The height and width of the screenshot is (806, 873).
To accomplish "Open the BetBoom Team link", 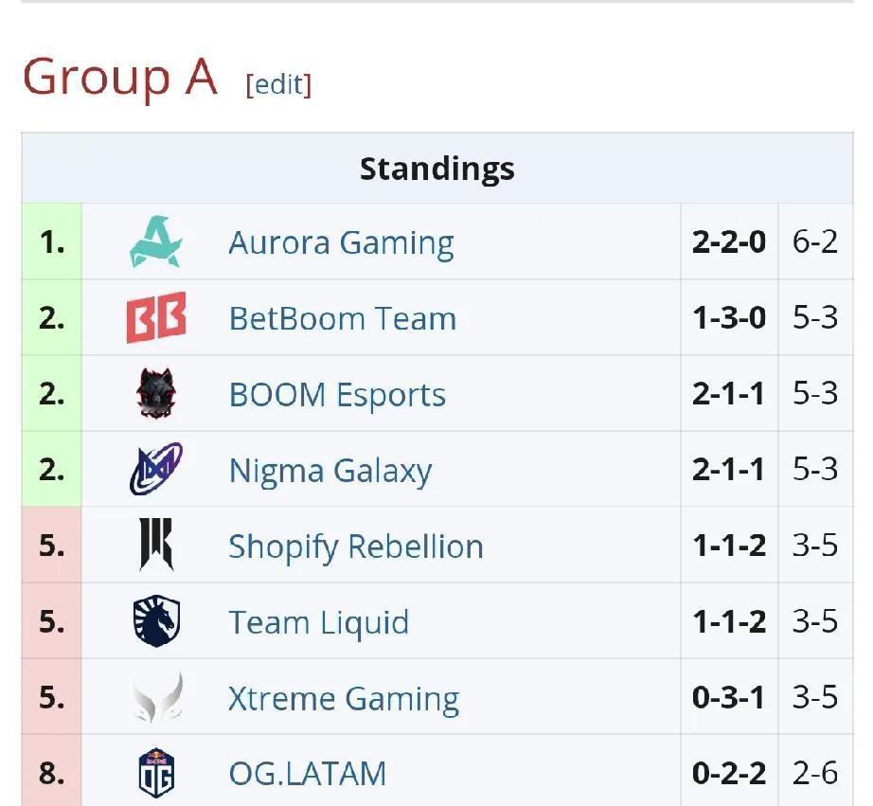I will (x=342, y=319).
